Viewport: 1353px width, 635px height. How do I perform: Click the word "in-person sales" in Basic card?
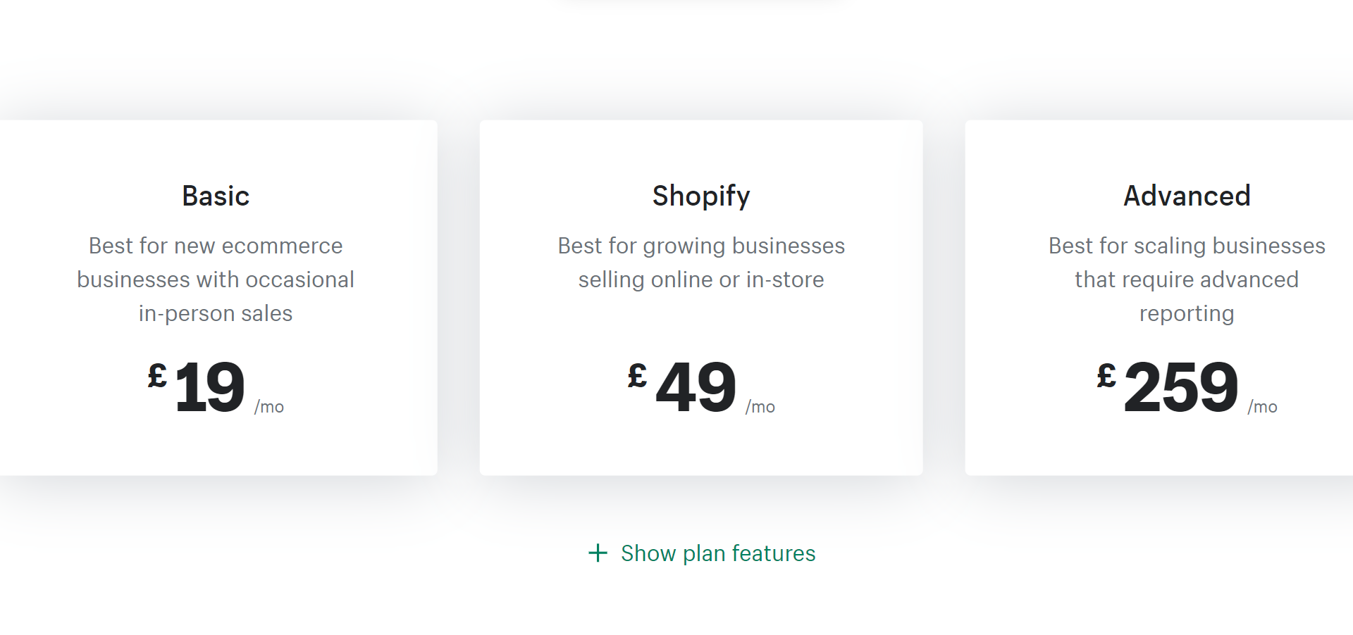216,313
